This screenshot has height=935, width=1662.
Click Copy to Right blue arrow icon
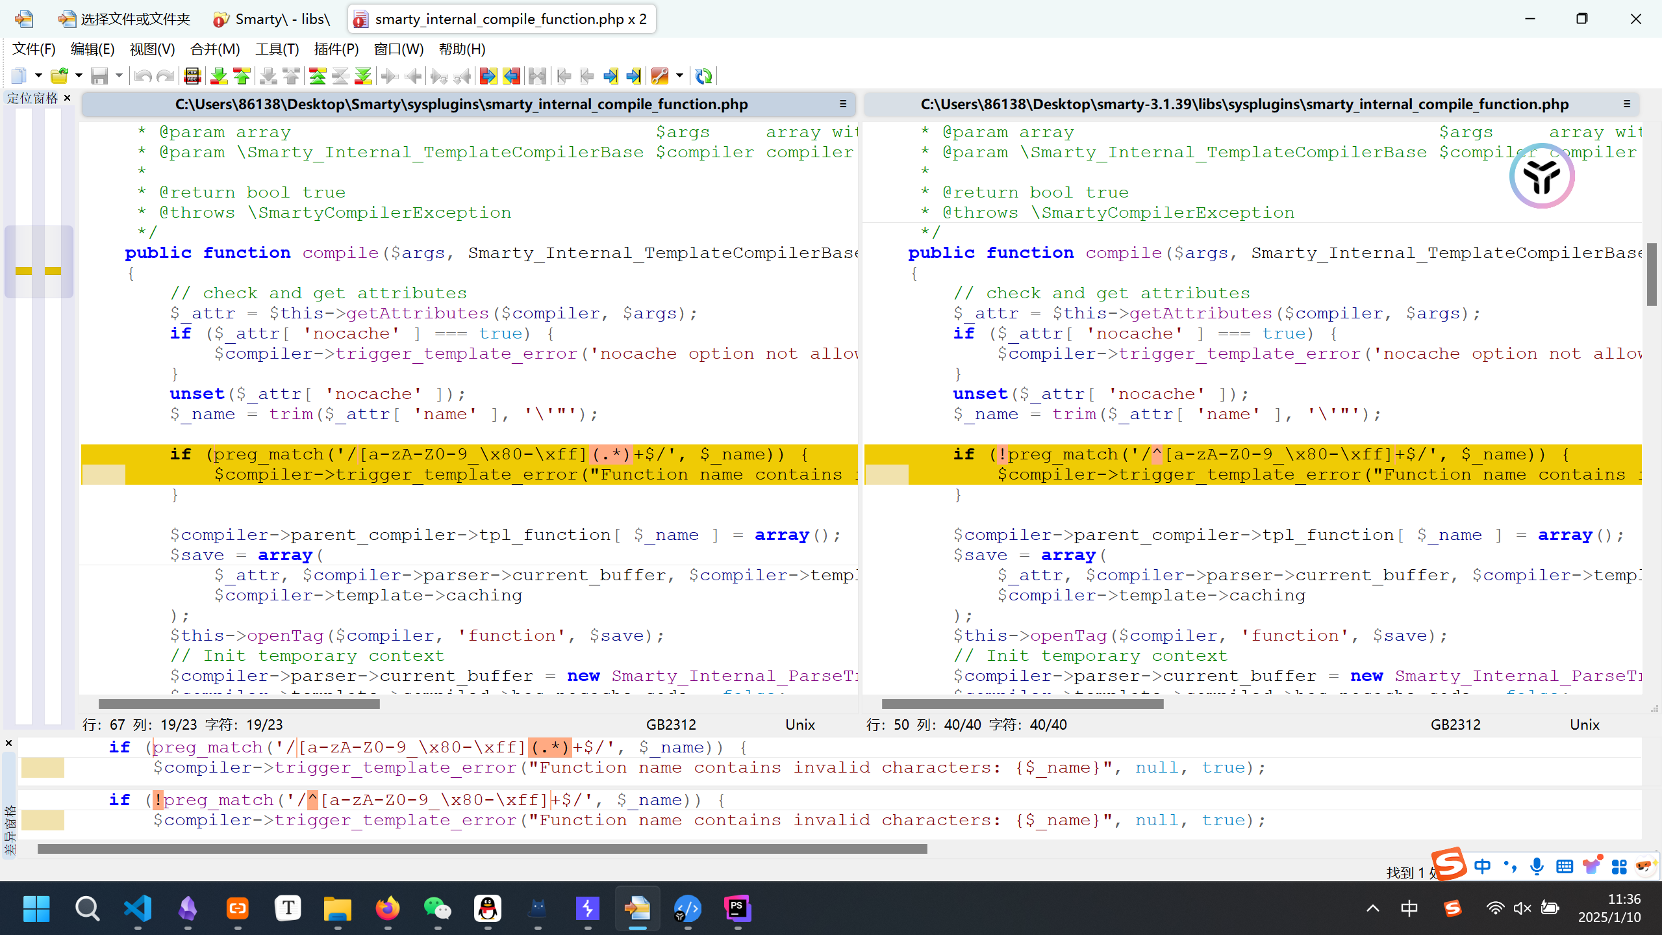coord(488,76)
